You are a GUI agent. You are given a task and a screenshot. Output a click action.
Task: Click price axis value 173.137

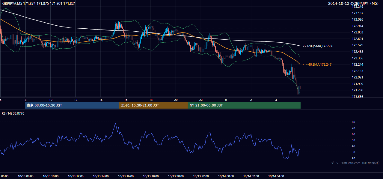point(357,13)
